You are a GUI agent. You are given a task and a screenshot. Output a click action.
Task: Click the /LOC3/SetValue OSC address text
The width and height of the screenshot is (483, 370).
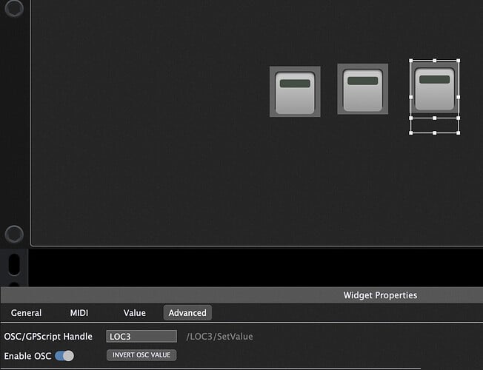[x=219, y=337]
